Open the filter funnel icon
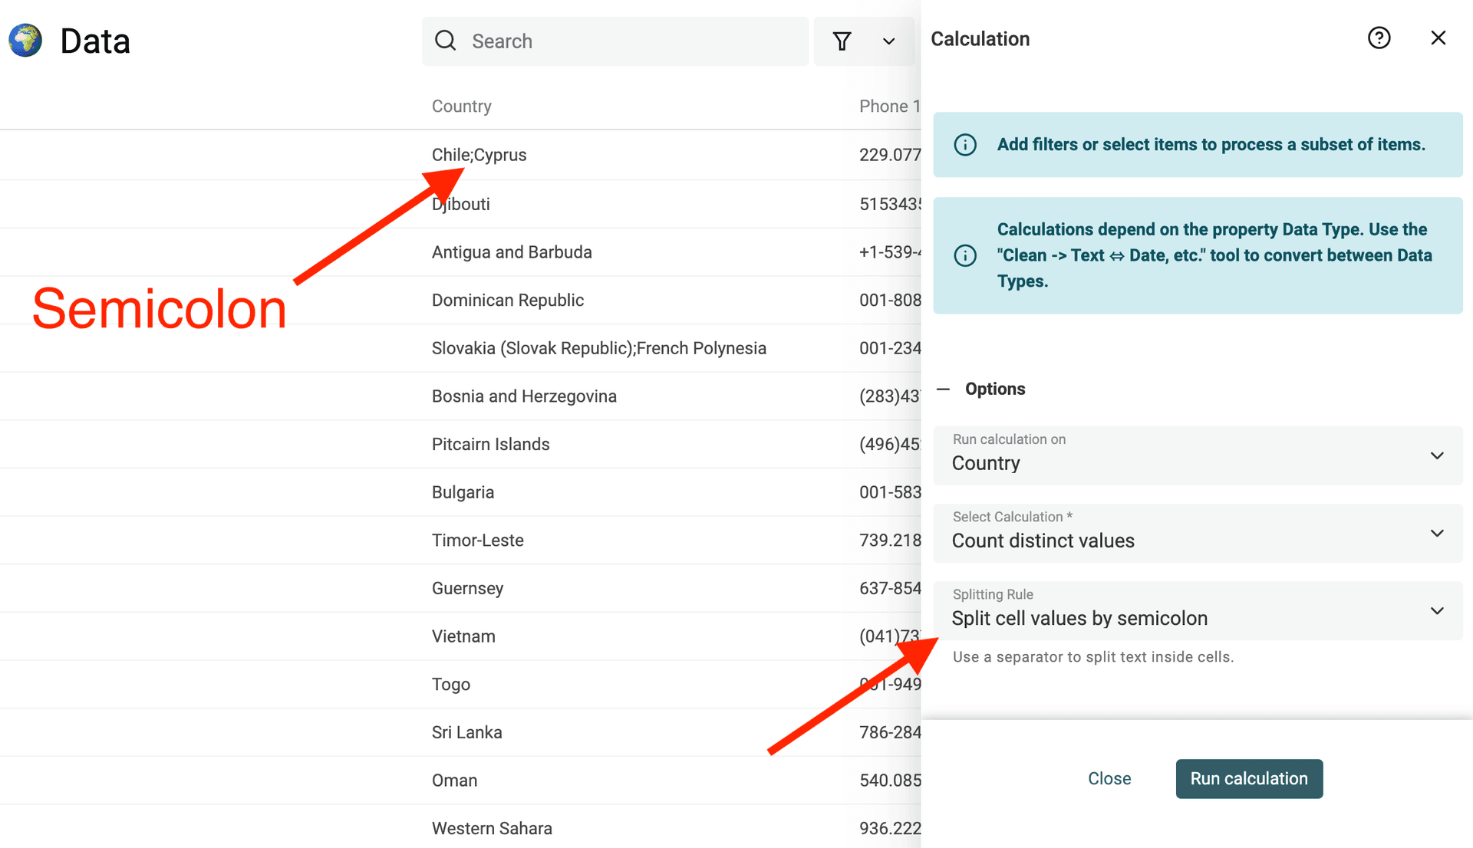This screenshot has width=1473, height=848. coord(842,41)
